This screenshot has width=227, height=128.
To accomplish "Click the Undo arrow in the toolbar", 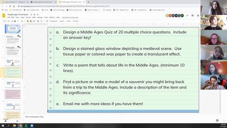I will point(9,21).
